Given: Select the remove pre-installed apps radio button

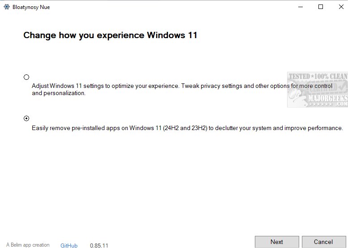Looking at the screenshot, I should pyautogui.click(x=26, y=118).
